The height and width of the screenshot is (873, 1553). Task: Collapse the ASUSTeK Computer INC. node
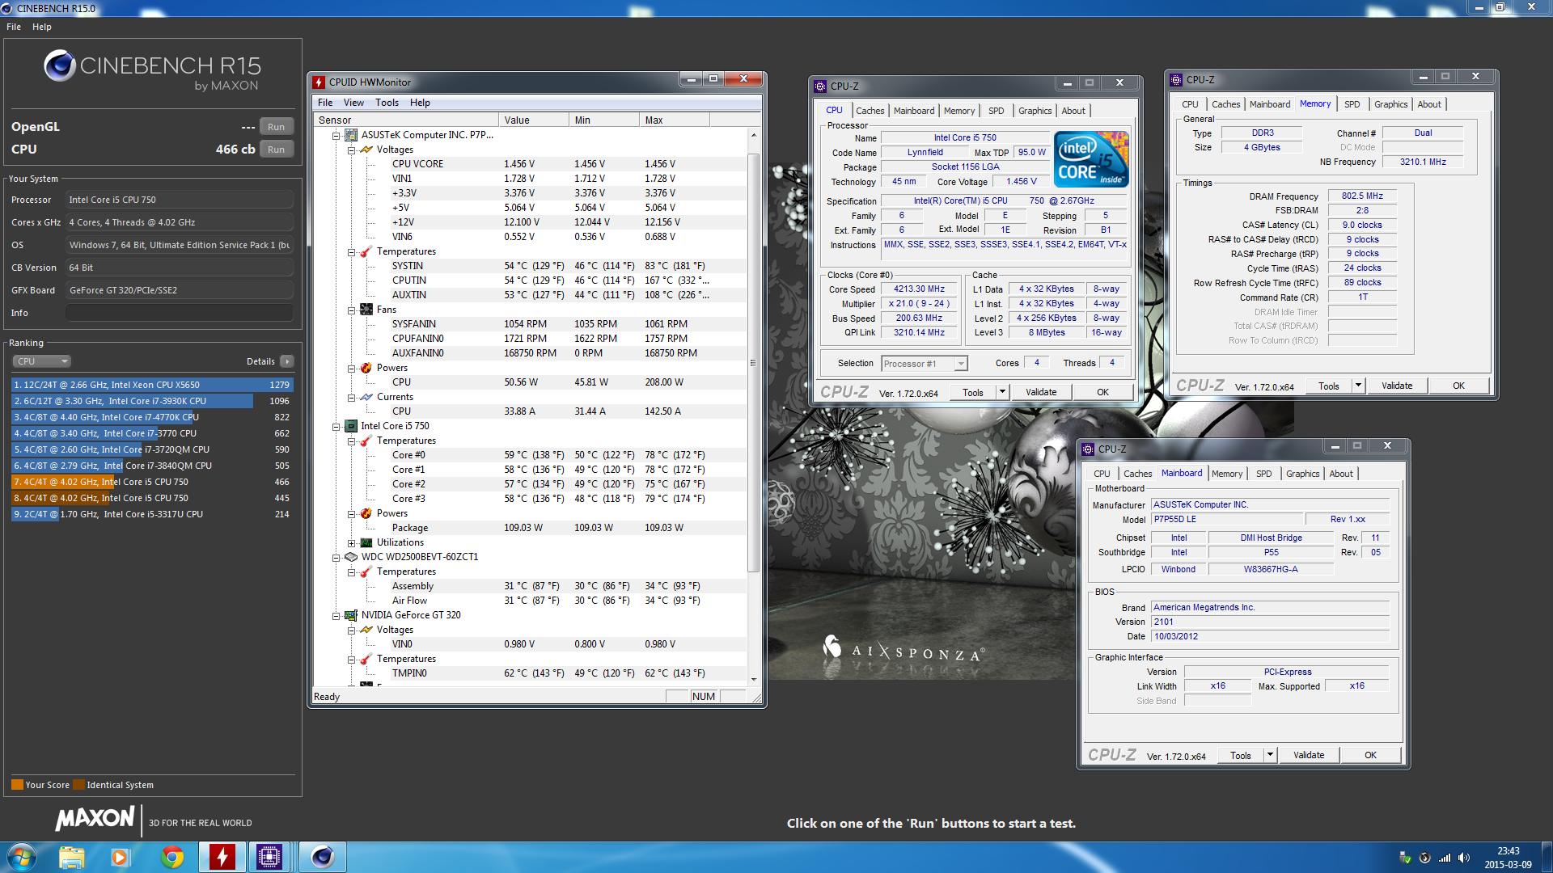click(x=336, y=136)
